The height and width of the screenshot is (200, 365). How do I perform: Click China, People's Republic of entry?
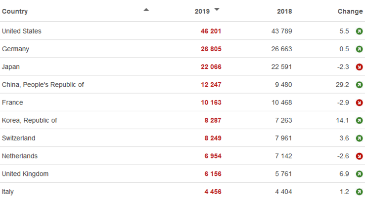click(43, 85)
